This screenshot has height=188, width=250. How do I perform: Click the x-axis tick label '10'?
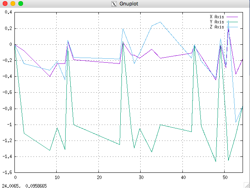coord(57,177)
